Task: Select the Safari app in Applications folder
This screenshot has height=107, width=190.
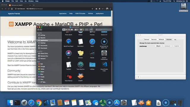Action: pos(92,42)
